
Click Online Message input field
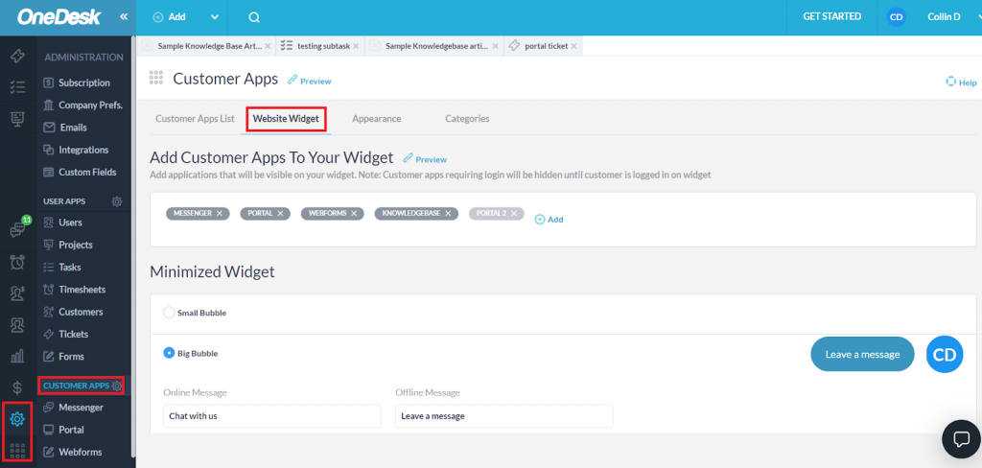[x=271, y=416]
